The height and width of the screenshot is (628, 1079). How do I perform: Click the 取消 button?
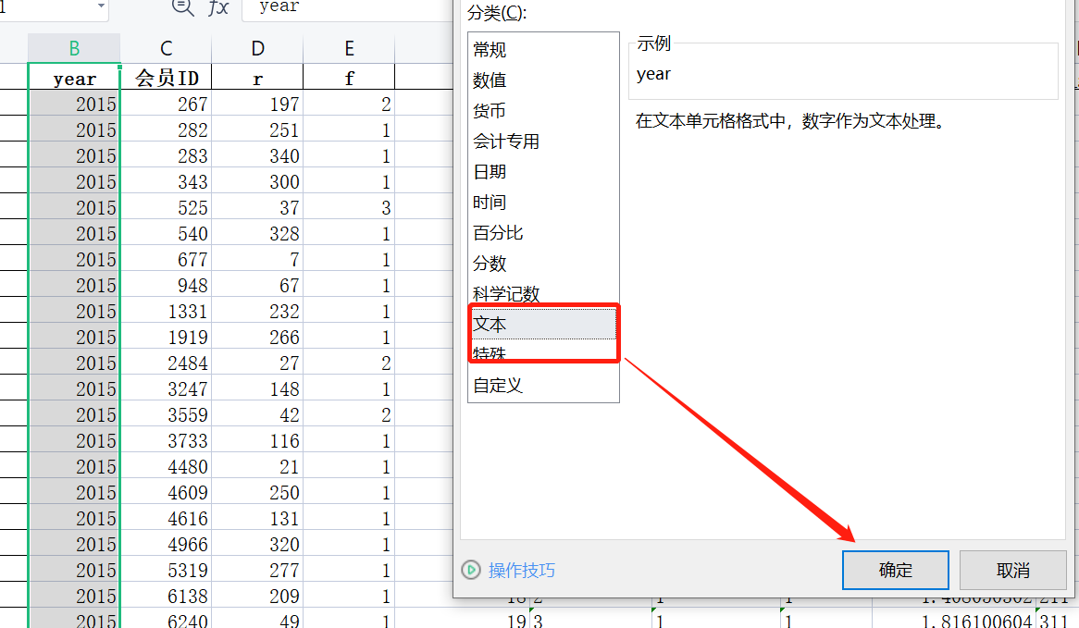click(x=1013, y=571)
